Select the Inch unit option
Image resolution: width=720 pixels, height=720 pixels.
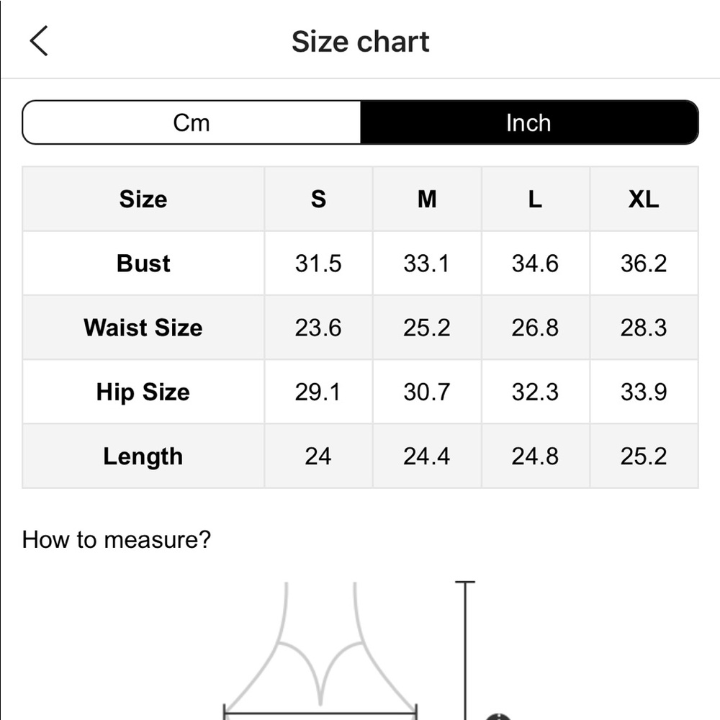[529, 122]
